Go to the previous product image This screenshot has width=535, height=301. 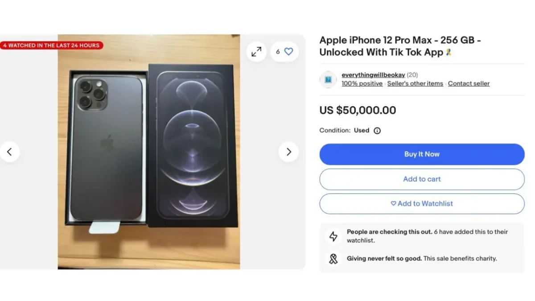pyautogui.click(x=9, y=152)
